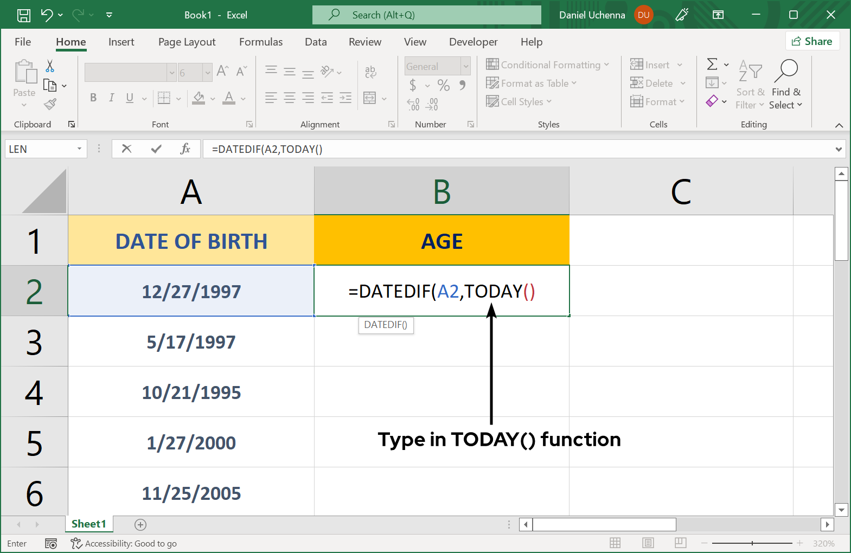Toggle Page Break Preview view
The width and height of the screenshot is (851, 553).
(681, 543)
